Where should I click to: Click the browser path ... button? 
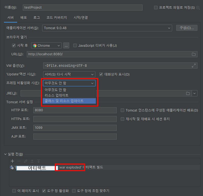click(66, 45)
